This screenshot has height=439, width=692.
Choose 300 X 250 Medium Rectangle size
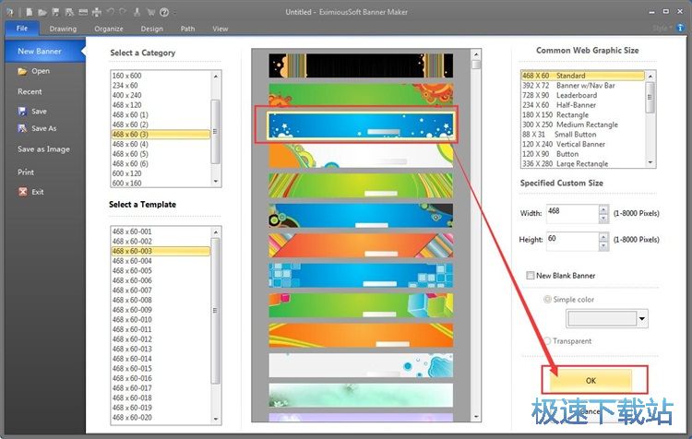[582, 125]
